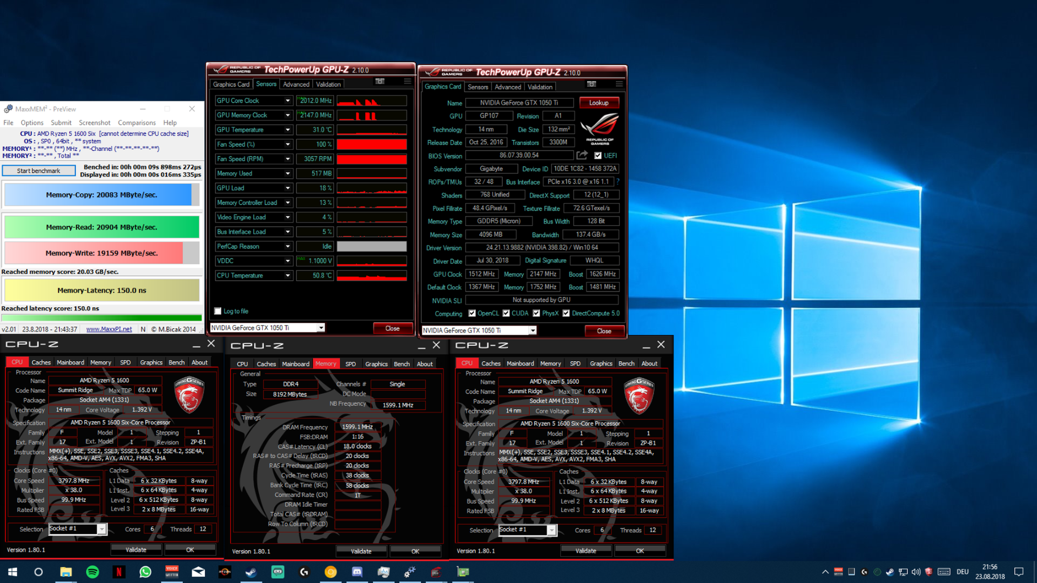Launch Netflix from the taskbar
This screenshot has height=583, width=1037.
point(119,572)
